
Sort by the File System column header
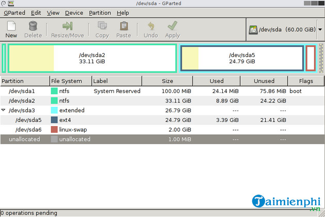(x=70, y=81)
